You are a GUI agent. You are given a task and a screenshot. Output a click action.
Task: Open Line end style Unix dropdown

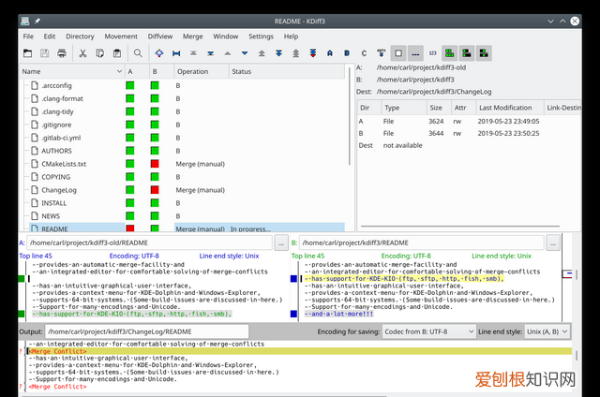click(547, 331)
